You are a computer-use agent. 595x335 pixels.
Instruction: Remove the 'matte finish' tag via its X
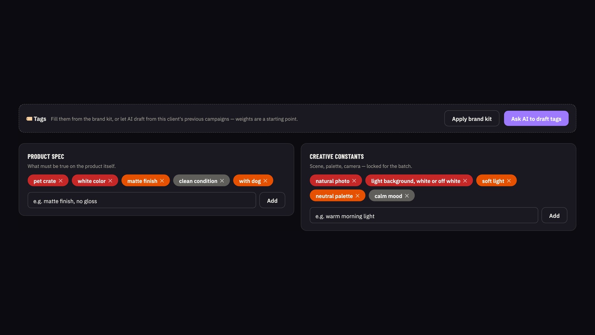pos(162,181)
